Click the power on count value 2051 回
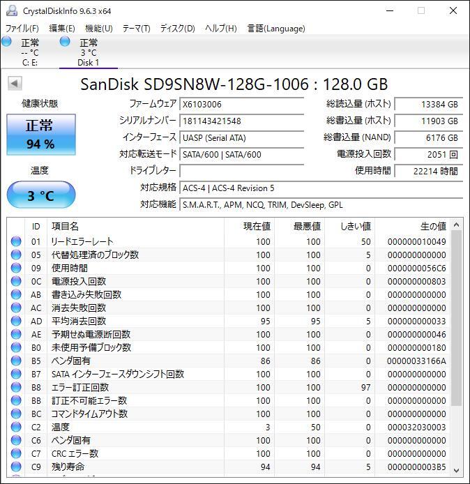Image resolution: width=470 pixels, height=484 pixels. (429, 154)
